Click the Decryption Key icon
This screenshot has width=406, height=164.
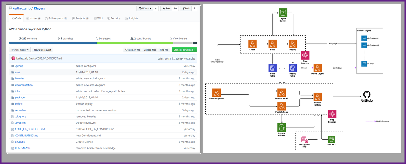pyautogui.click(x=304, y=139)
